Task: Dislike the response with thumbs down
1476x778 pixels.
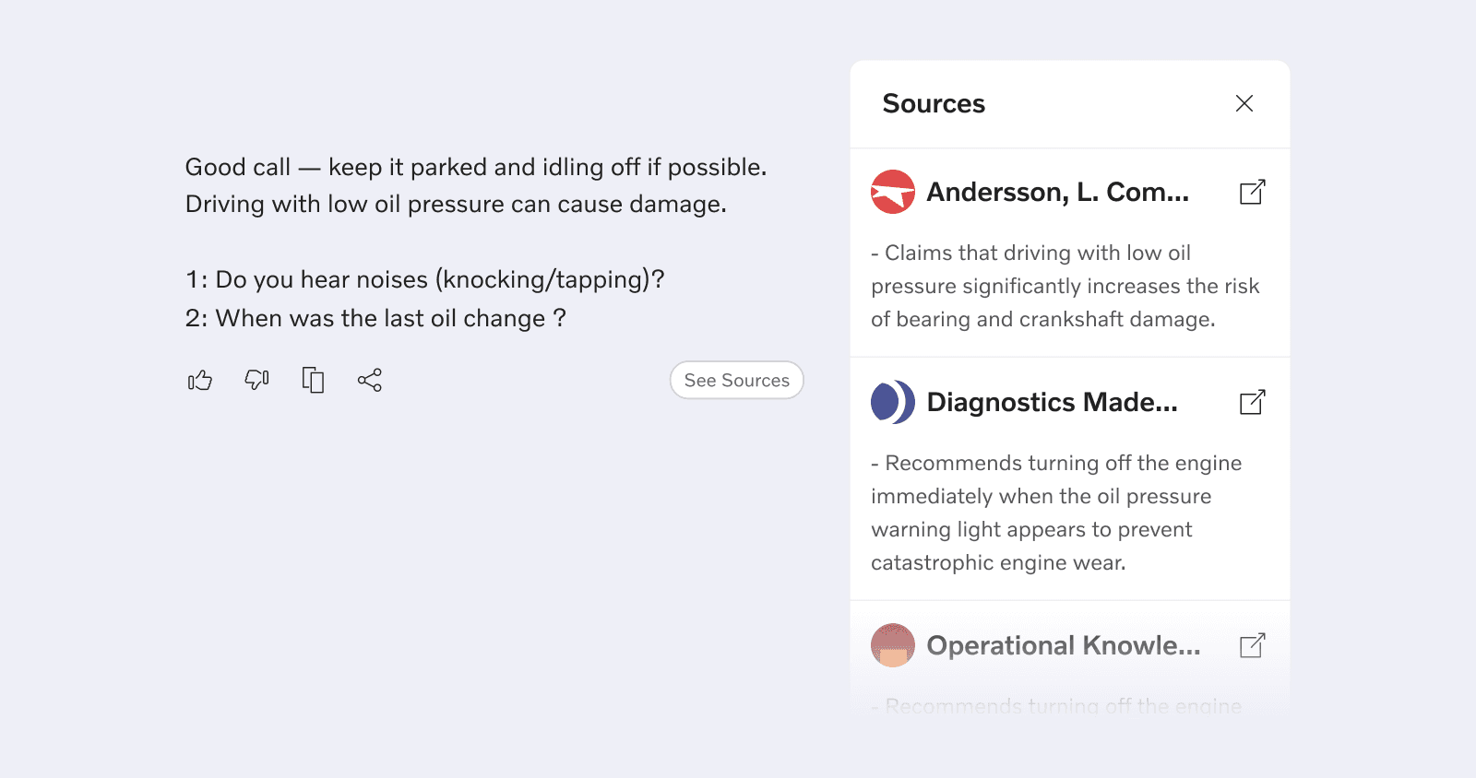Action: 256,380
